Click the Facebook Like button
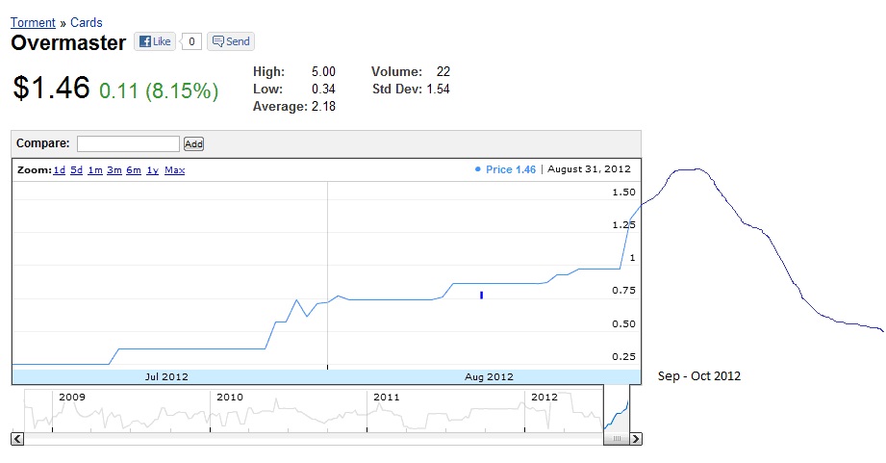 click(x=154, y=41)
